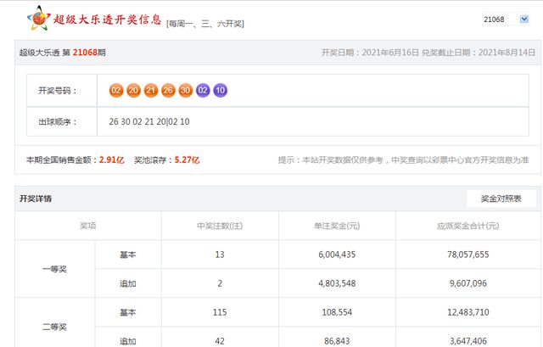Click the prize amount 4,803,548
543x347 pixels.
click(337, 283)
